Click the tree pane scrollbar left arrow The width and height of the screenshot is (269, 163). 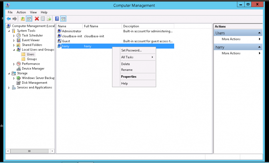(8, 151)
